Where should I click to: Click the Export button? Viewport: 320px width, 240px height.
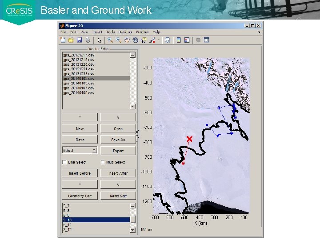[118, 151]
